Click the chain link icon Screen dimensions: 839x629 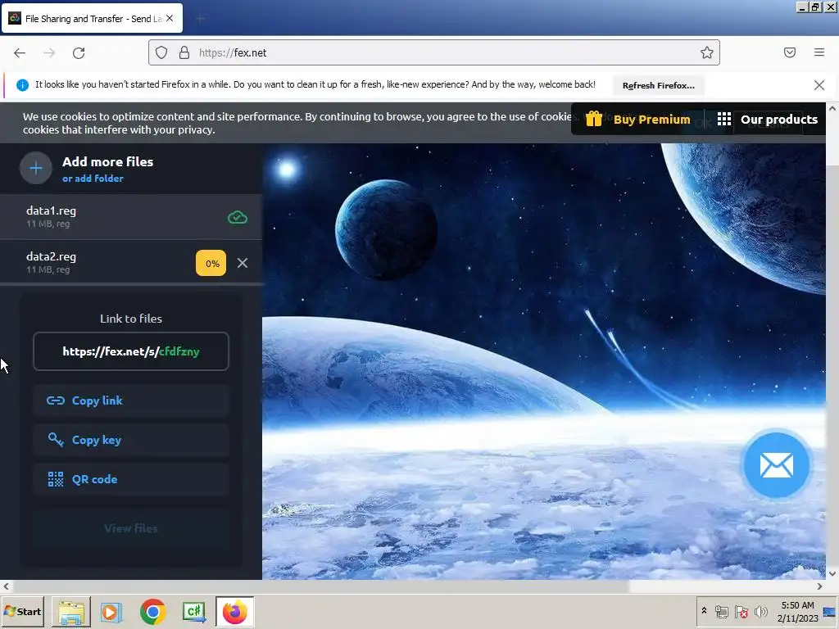tap(55, 400)
